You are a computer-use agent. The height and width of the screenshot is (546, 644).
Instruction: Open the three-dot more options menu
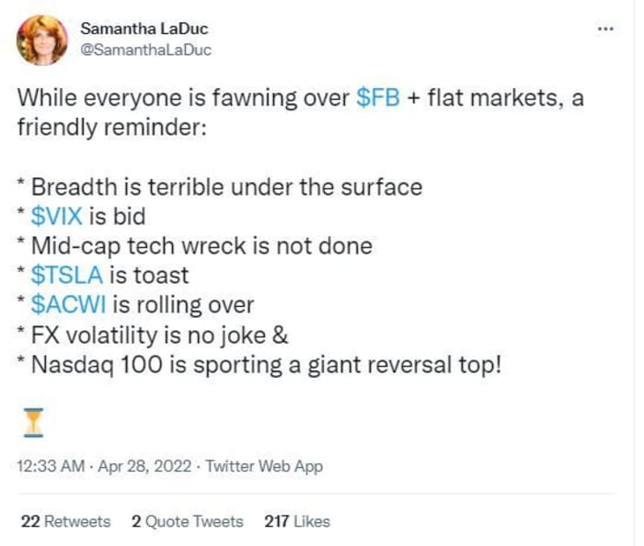(605, 28)
